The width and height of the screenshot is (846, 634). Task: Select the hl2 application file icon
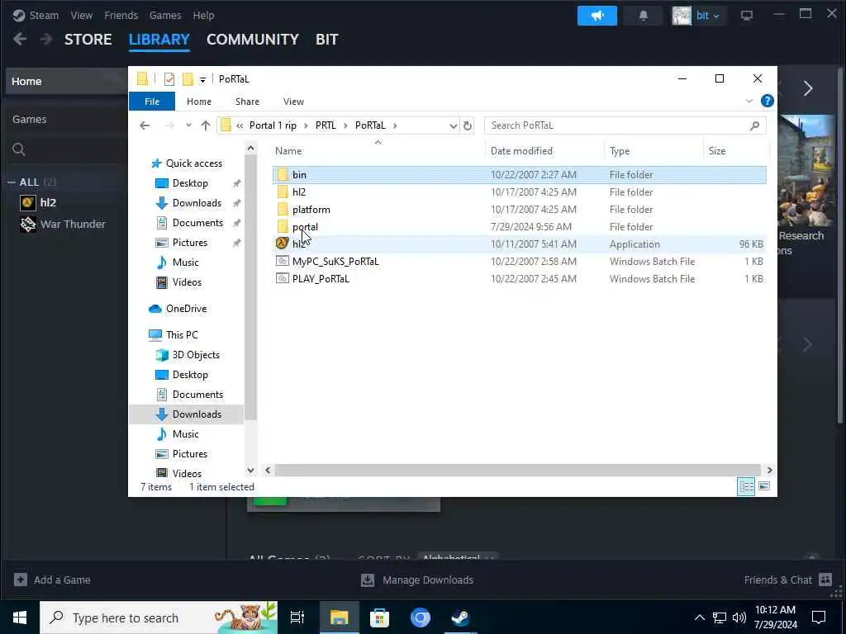coord(283,244)
